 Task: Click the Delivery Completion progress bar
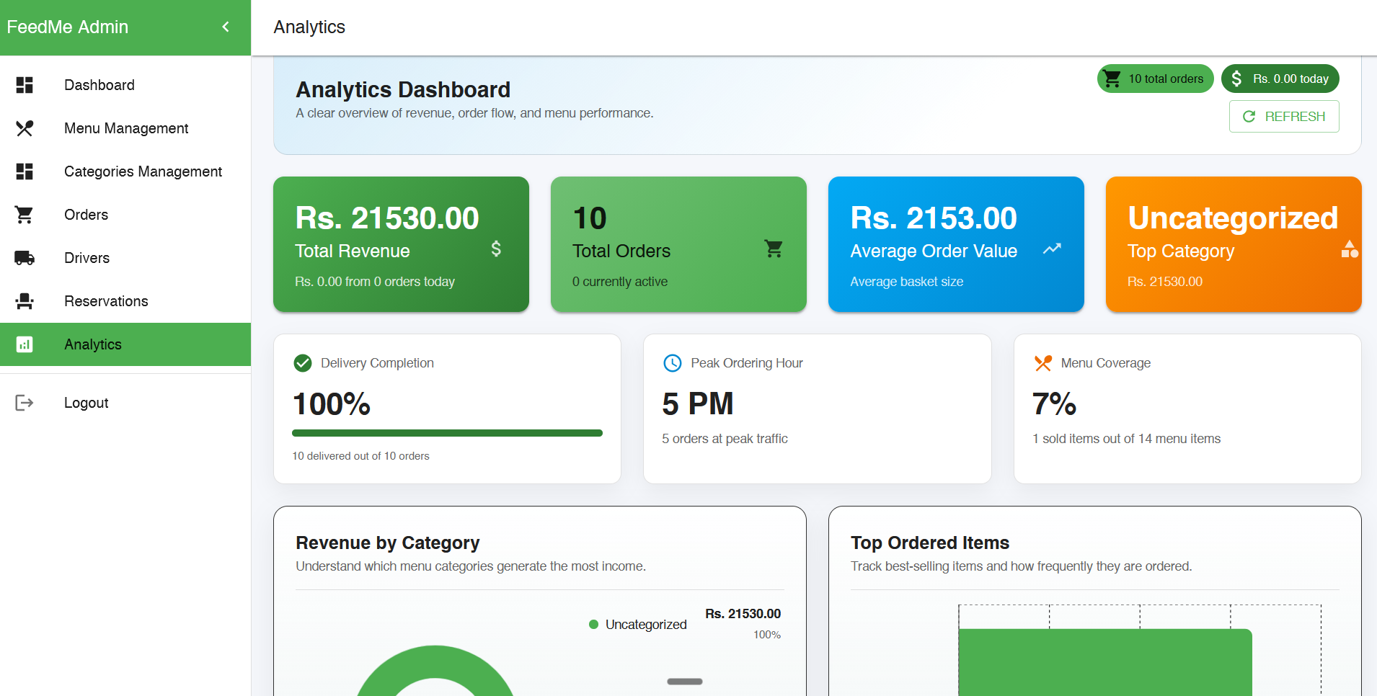447,433
